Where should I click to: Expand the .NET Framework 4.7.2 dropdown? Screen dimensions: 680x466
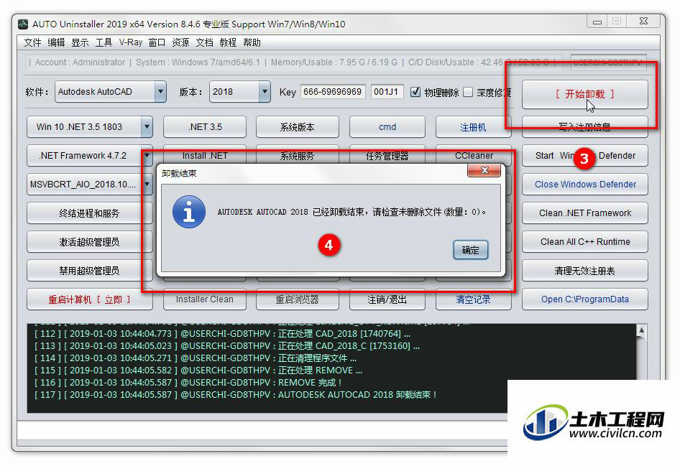pos(147,156)
